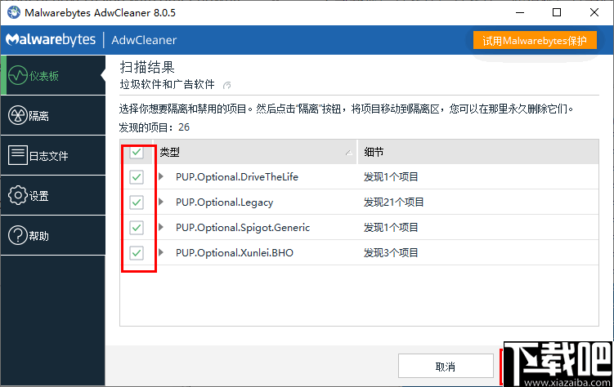Click the gear icon beside 设置
This screenshot has width=614, height=387.
(x=18, y=195)
